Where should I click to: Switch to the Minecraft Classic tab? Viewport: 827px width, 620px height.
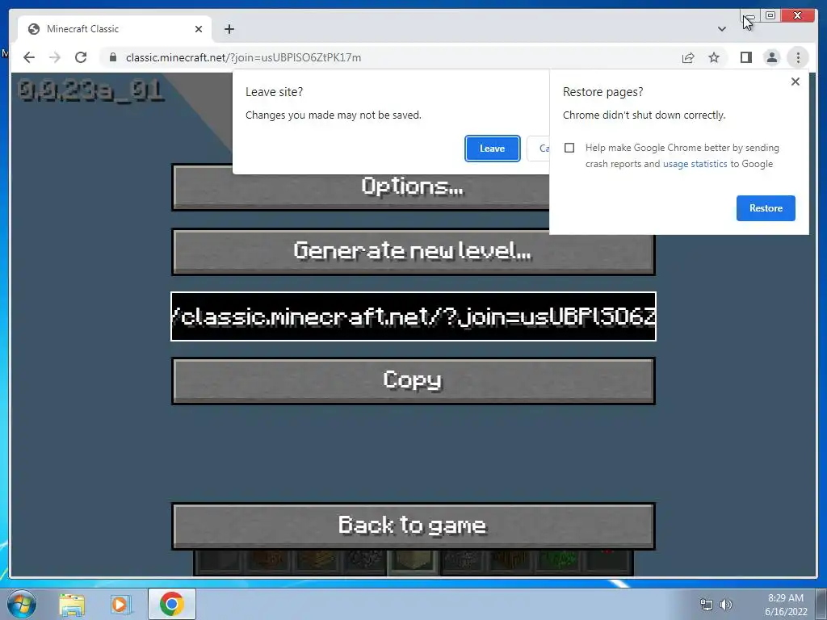[x=115, y=29]
